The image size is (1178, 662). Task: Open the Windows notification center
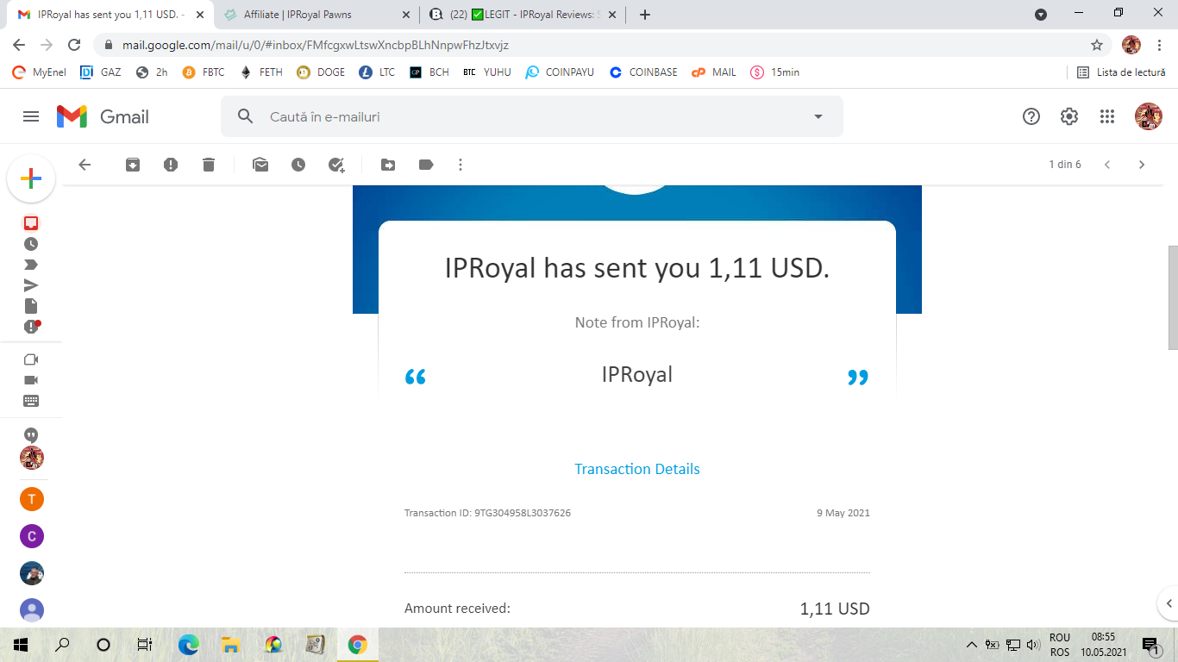tap(1150, 644)
